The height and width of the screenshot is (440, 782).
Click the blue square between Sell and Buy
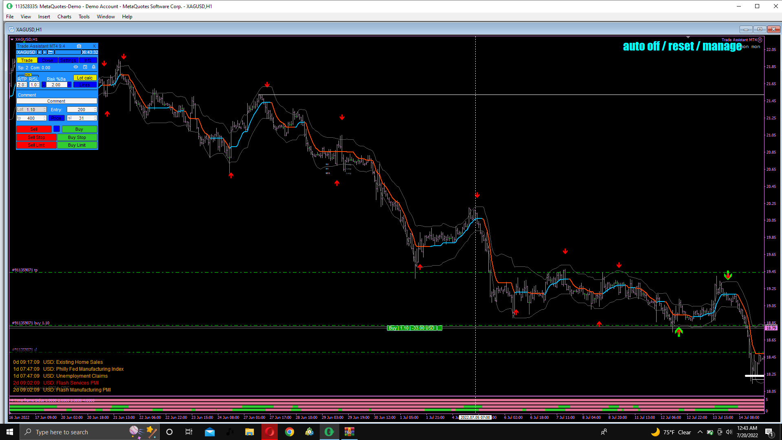tap(57, 129)
